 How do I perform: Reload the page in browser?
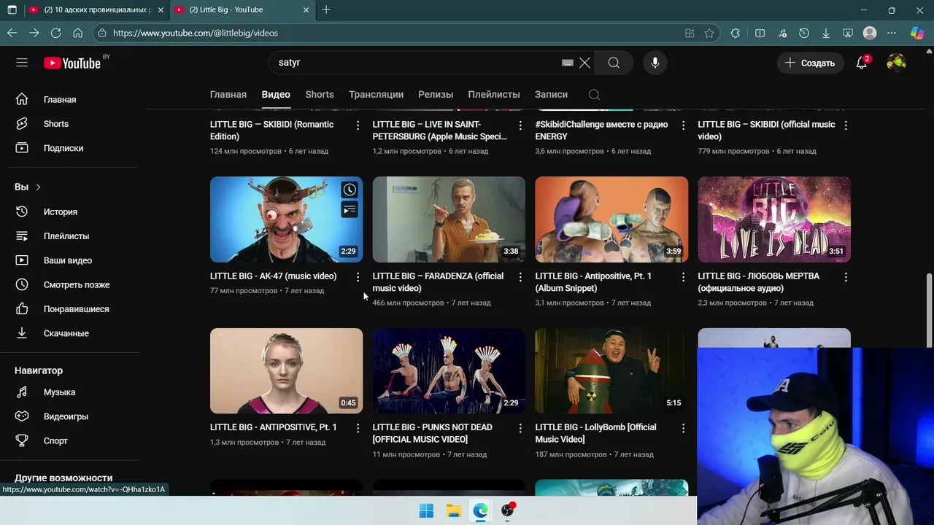(55, 33)
